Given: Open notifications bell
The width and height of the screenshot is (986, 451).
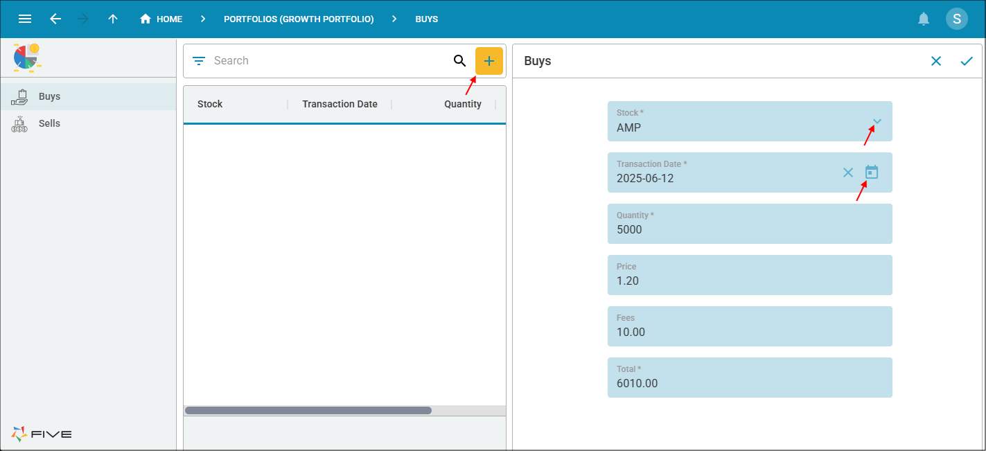Looking at the screenshot, I should pos(924,19).
